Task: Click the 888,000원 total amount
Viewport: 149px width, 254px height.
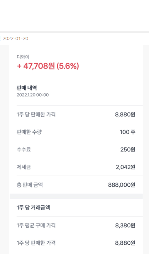Action: pos(122,185)
